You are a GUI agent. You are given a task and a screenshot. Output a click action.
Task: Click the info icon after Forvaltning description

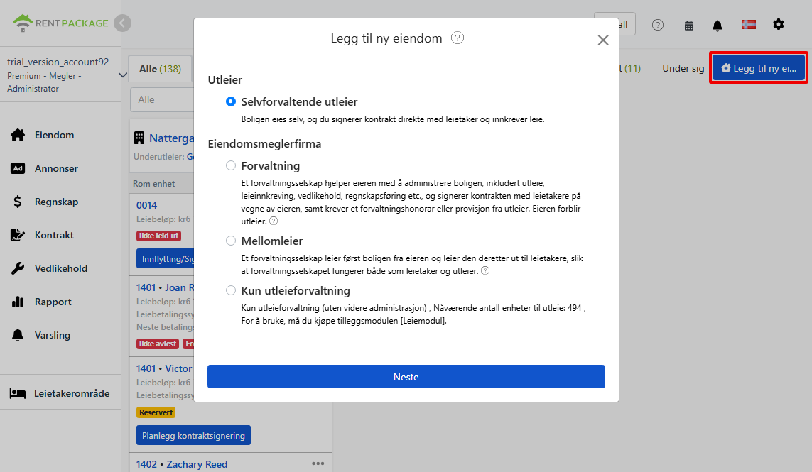[x=274, y=221]
